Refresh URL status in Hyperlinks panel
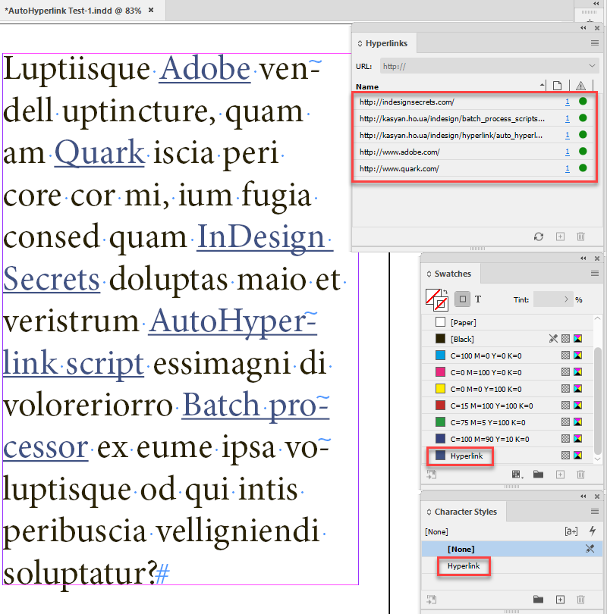This screenshot has height=614, width=607. [x=539, y=237]
